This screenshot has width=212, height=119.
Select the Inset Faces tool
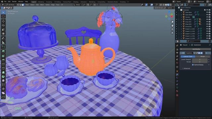point(3,56)
